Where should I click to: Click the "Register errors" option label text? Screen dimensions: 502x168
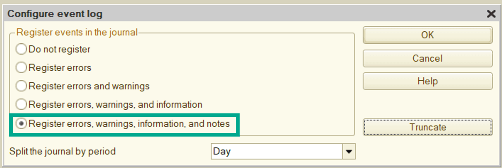pos(60,68)
